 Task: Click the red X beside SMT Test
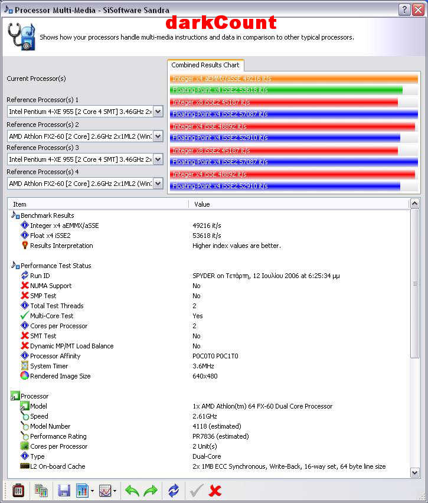tap(25, 335)
